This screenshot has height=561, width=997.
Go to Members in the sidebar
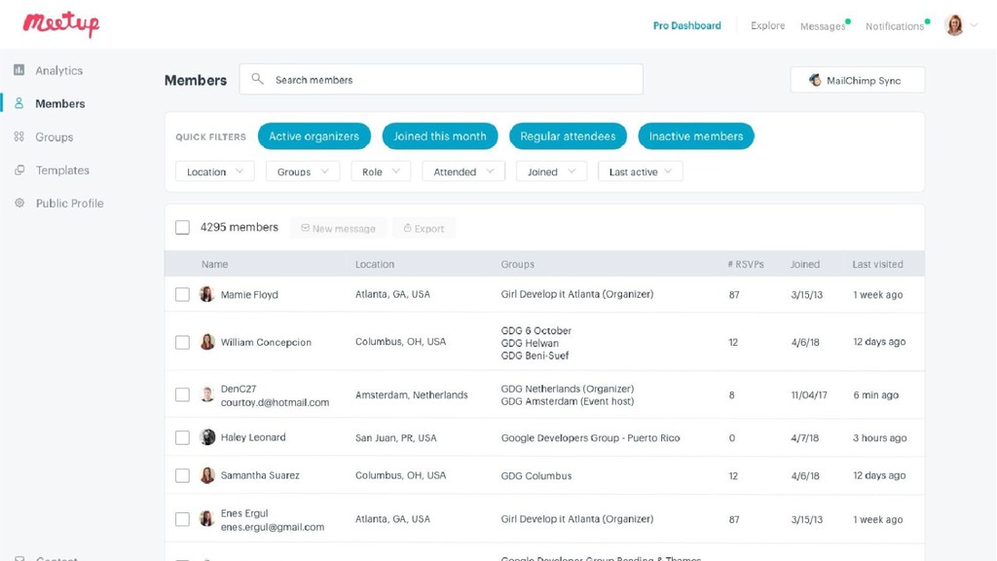(59, 104)
